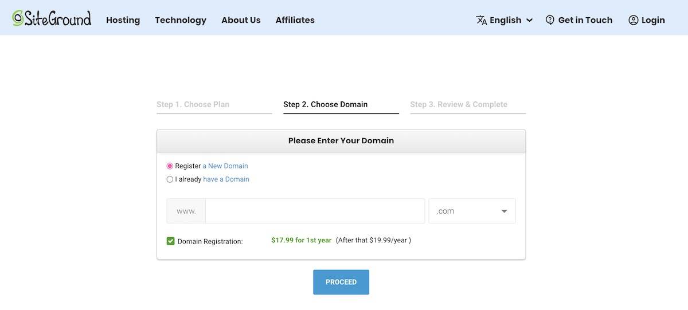Click the Login user profile icon
Screen dimensions: 688x310
[634, 20]
